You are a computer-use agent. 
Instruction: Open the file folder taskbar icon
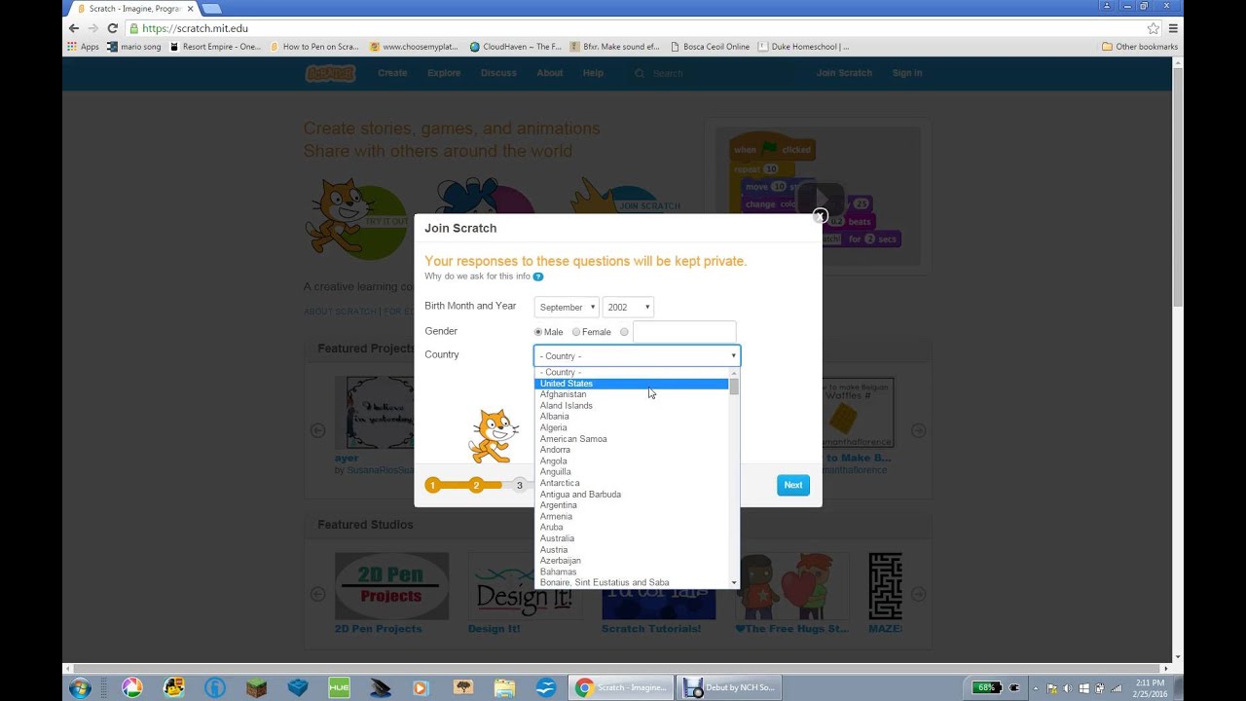[x=505, y=687]
